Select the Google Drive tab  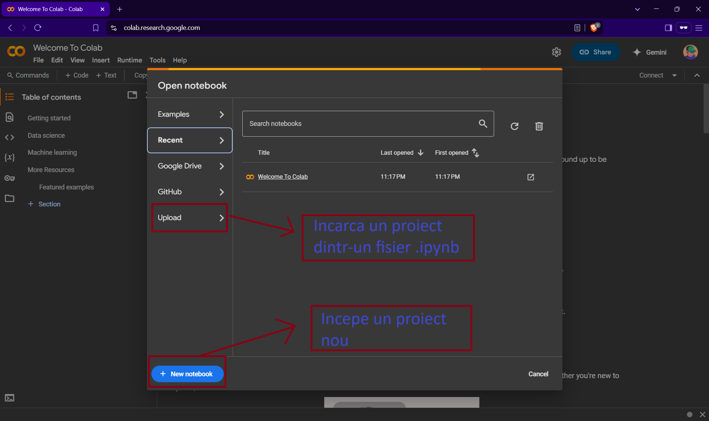pos(189,166)
